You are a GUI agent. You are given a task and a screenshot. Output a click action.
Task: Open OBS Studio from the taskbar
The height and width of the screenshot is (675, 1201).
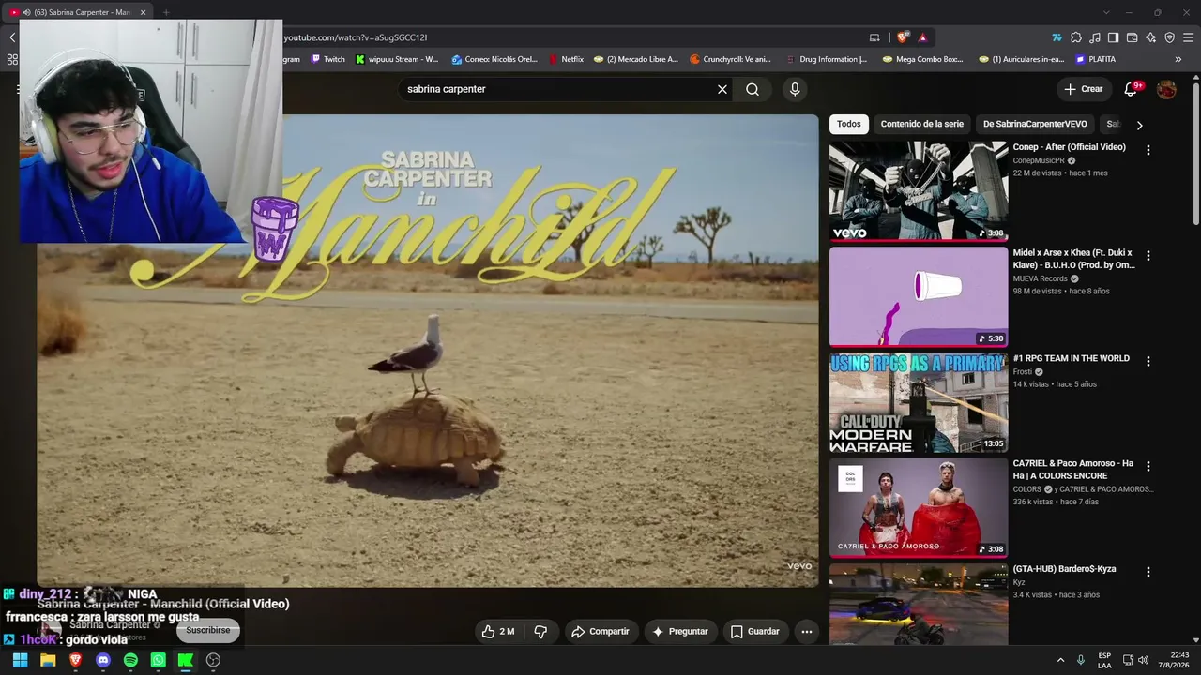[x=213, y=660]
